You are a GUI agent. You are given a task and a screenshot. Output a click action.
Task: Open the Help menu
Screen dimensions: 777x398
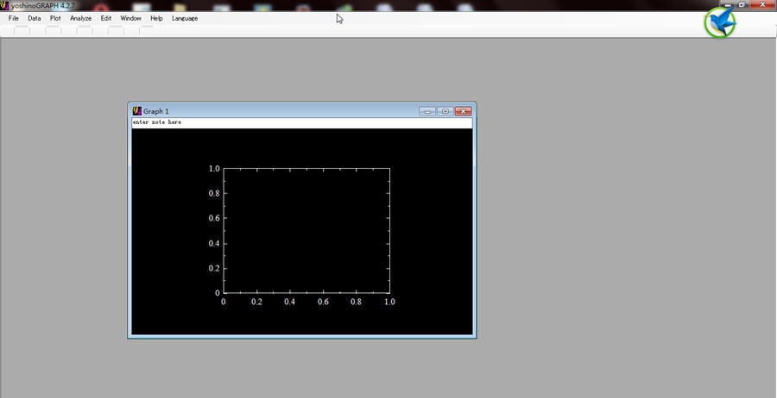coord(156,18)
